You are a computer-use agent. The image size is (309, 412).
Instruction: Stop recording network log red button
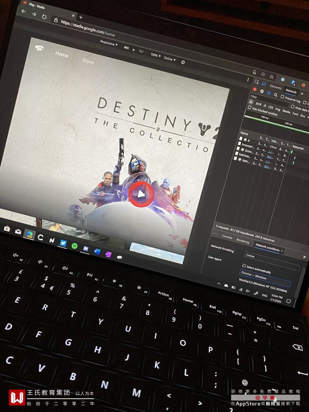click(x=255, y=89)
